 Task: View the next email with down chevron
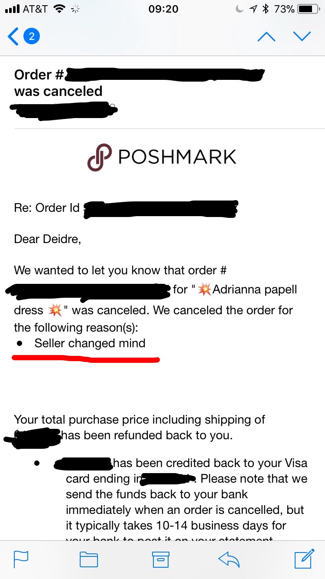point(302,36)
